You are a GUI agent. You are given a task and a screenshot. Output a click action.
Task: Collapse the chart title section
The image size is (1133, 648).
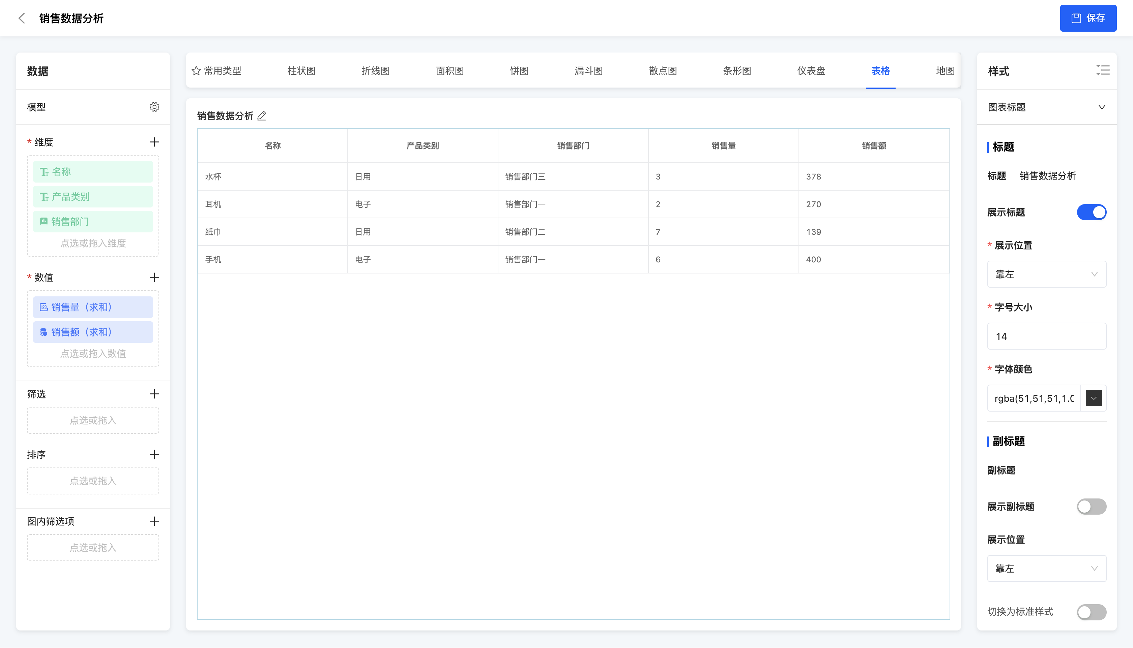(x=1101, y=107)
